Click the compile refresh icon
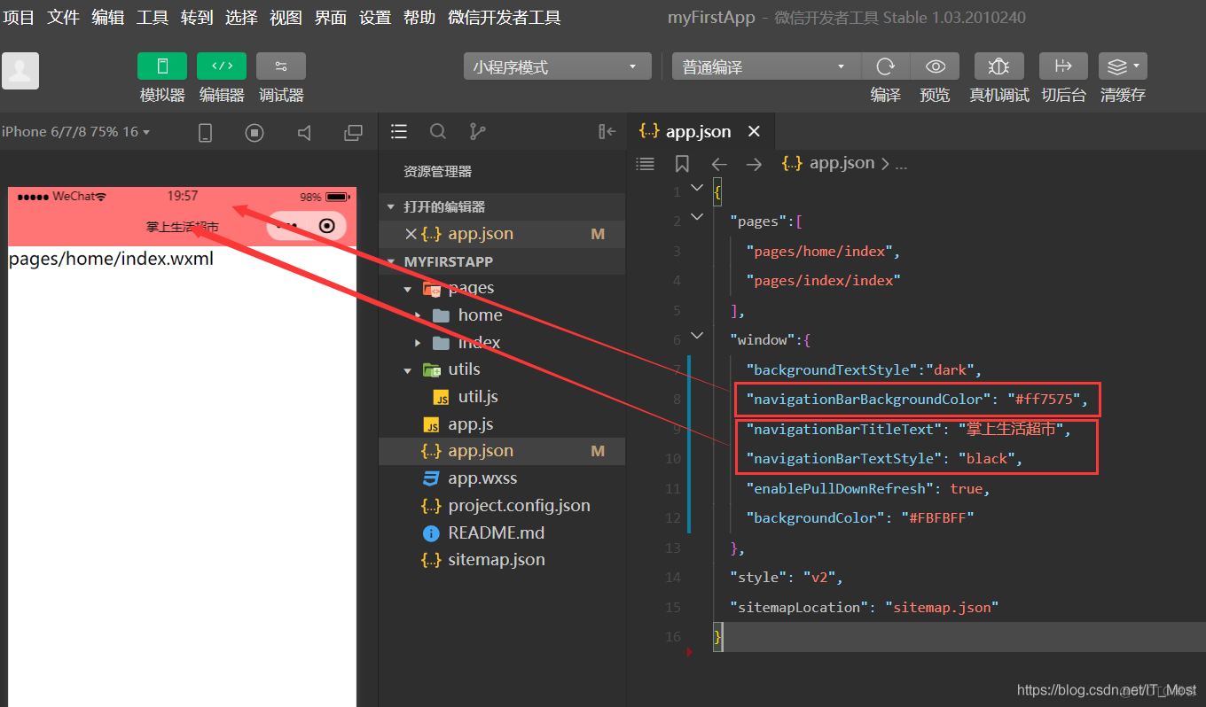This screenshot has height=707, width=1206. click(885, 67)
